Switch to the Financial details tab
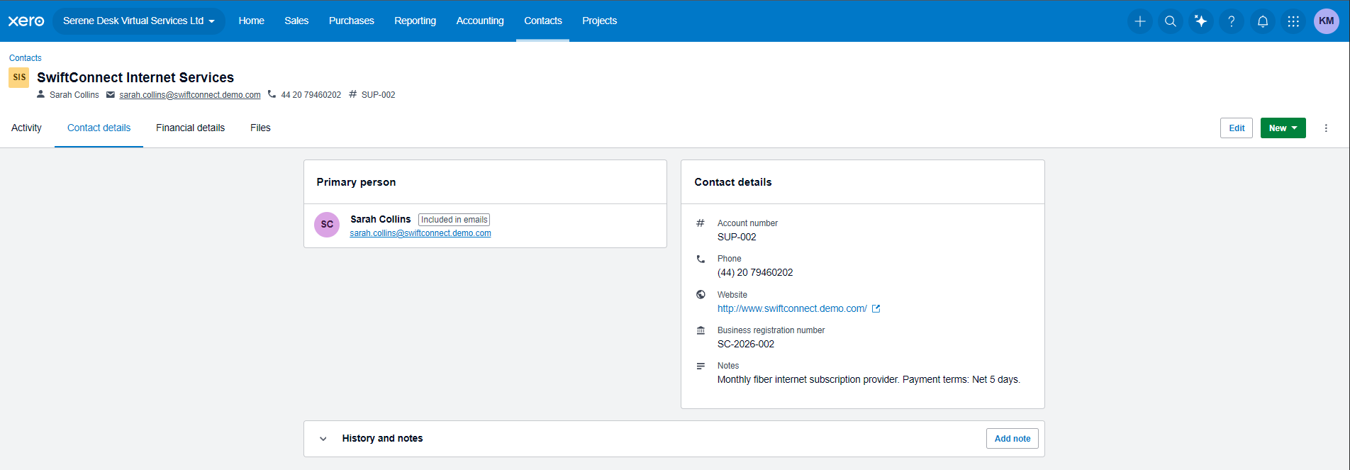The height and width of the screenshot is (470, 1350). point(190,128)
